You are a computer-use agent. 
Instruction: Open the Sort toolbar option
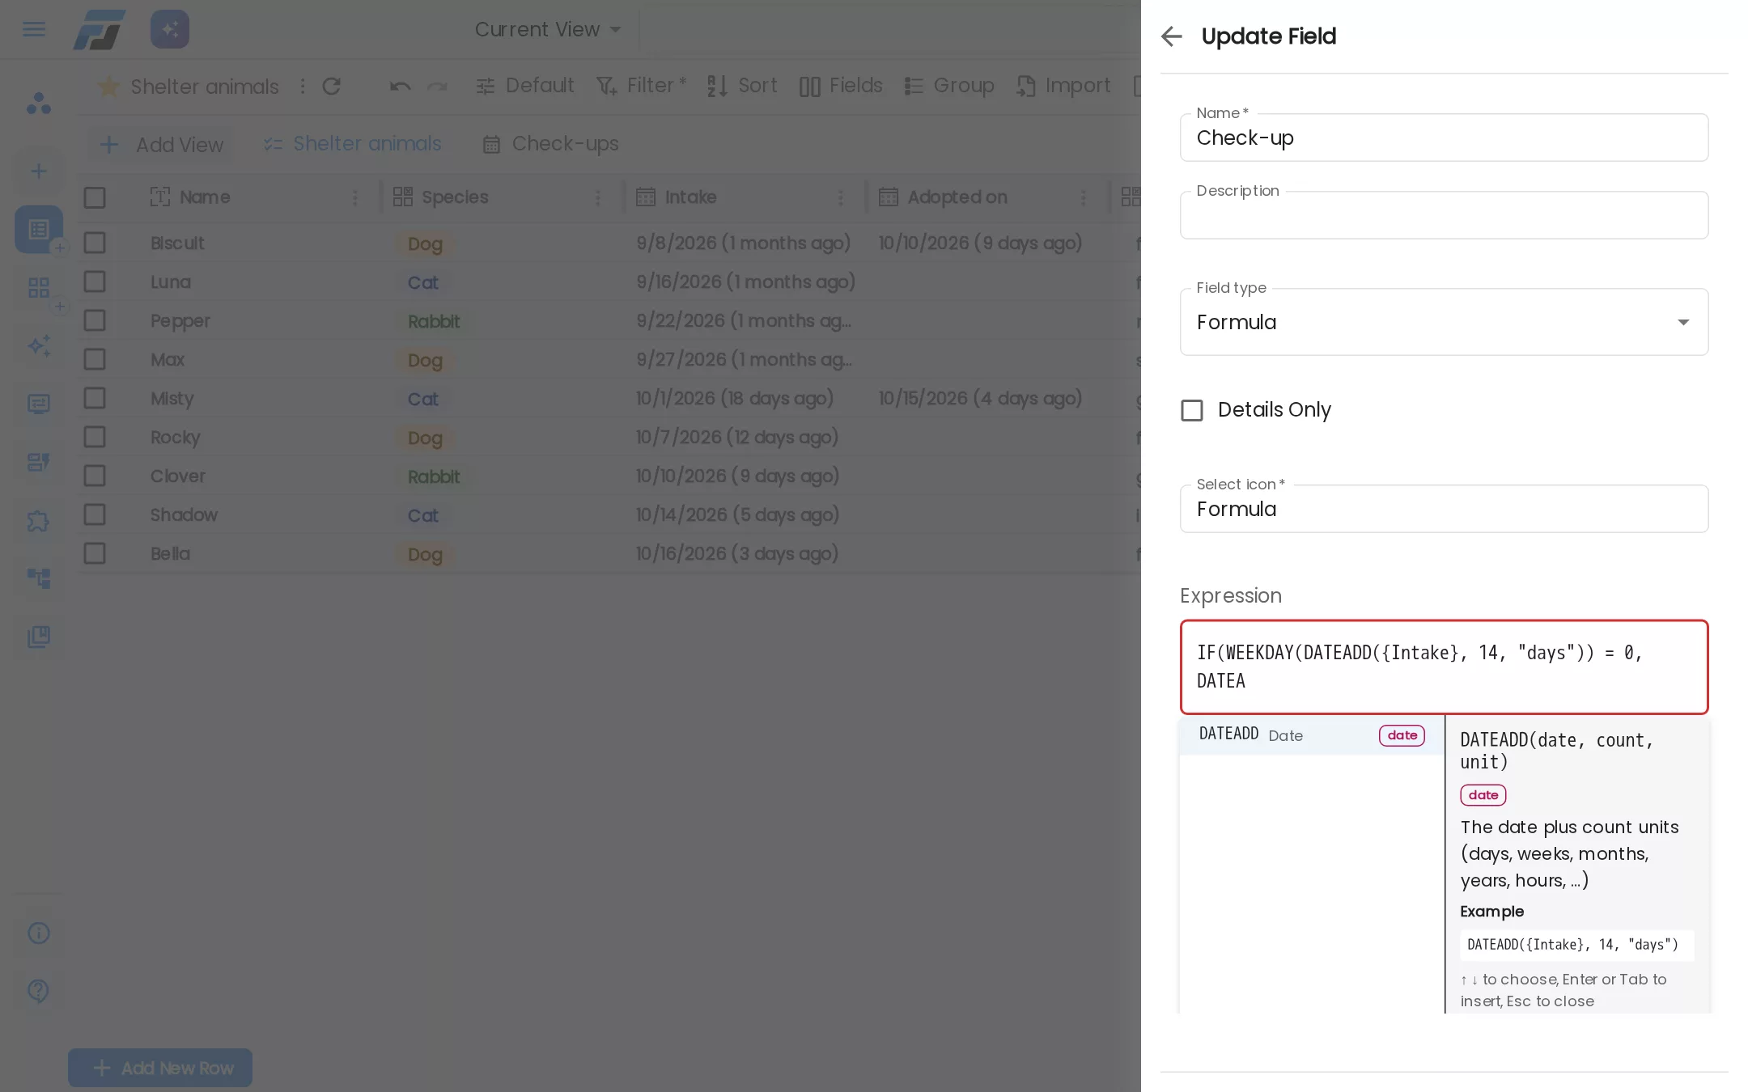click(x=741, y=86)
